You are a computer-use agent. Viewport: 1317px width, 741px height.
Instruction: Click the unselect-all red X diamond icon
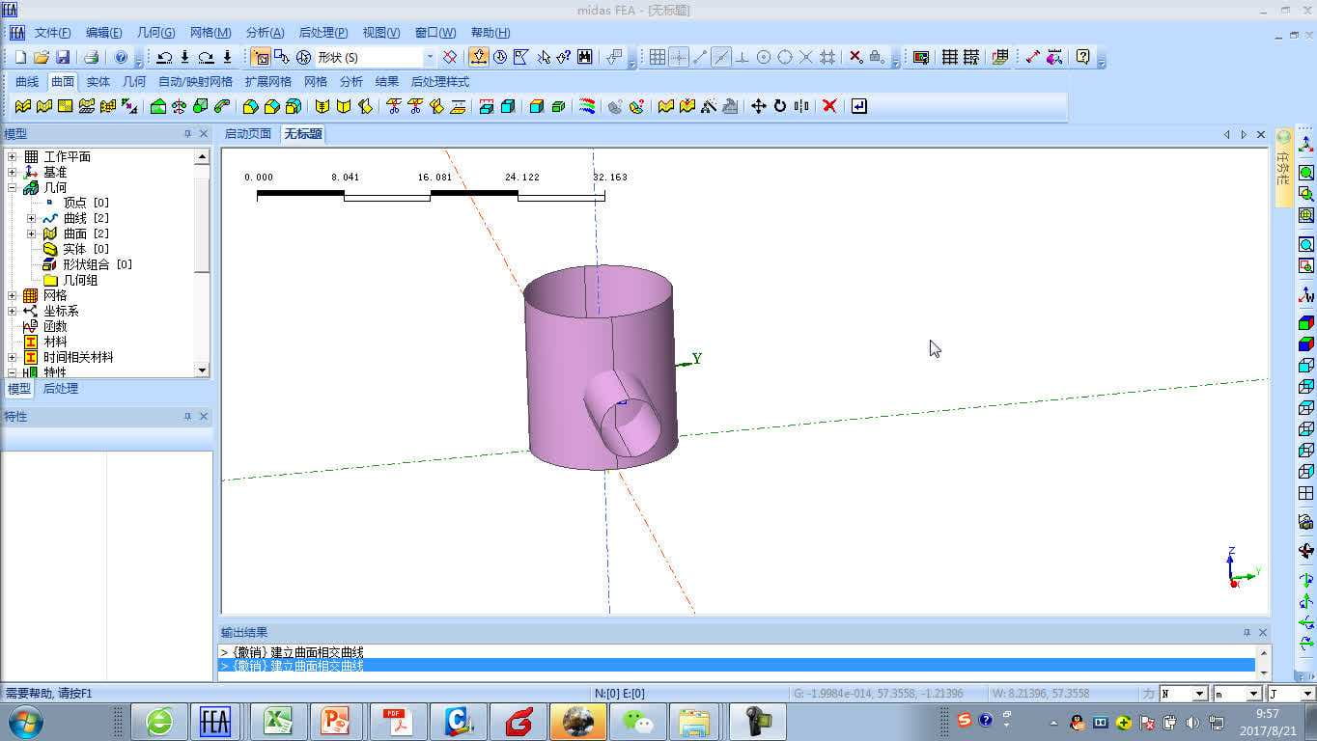coord(449,58)
